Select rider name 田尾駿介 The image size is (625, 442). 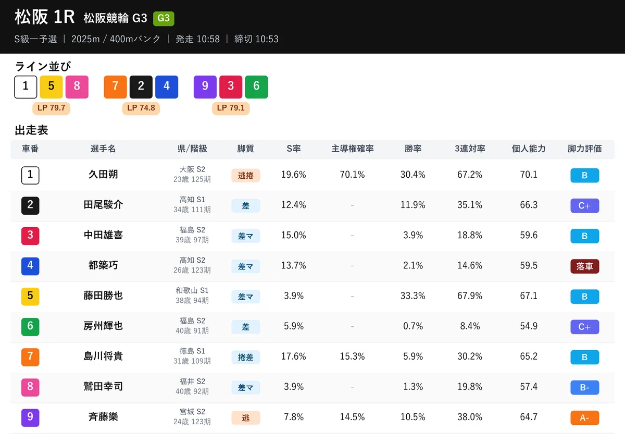pyautogui.click(x=103, y=205)
